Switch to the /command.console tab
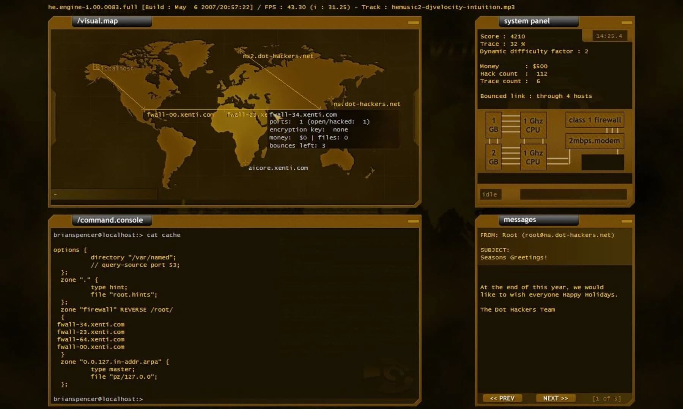Image resolution: width=683 pixels, height=409 pixels. tap(110, 220)
